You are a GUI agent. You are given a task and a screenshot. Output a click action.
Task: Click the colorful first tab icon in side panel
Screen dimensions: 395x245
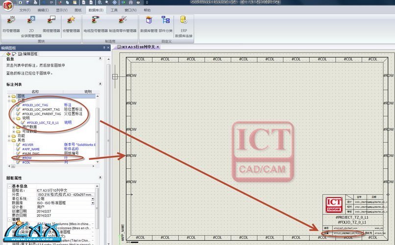pyautogui.click(x=8, y=54)
